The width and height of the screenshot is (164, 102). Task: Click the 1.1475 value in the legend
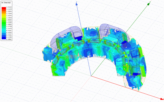coord(9,29)
